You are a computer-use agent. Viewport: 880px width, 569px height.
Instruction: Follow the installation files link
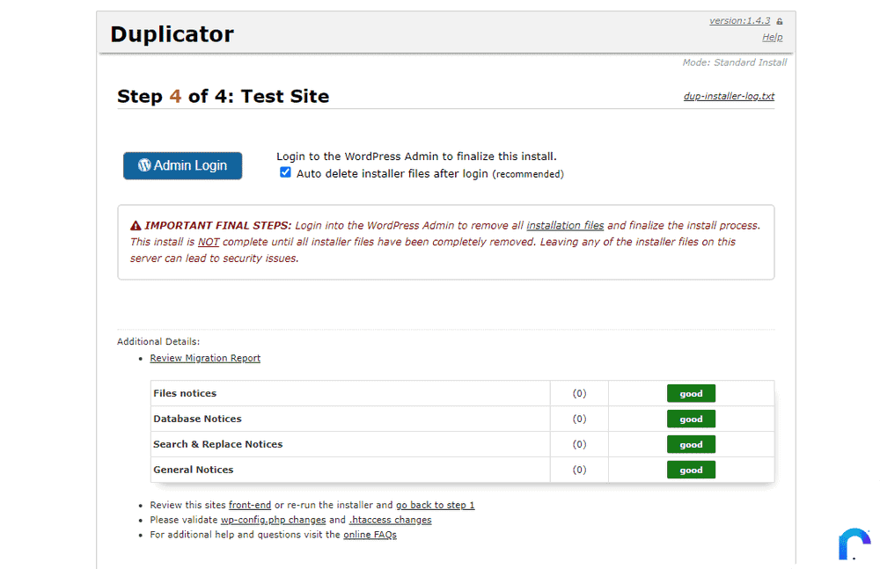point(565,225)
